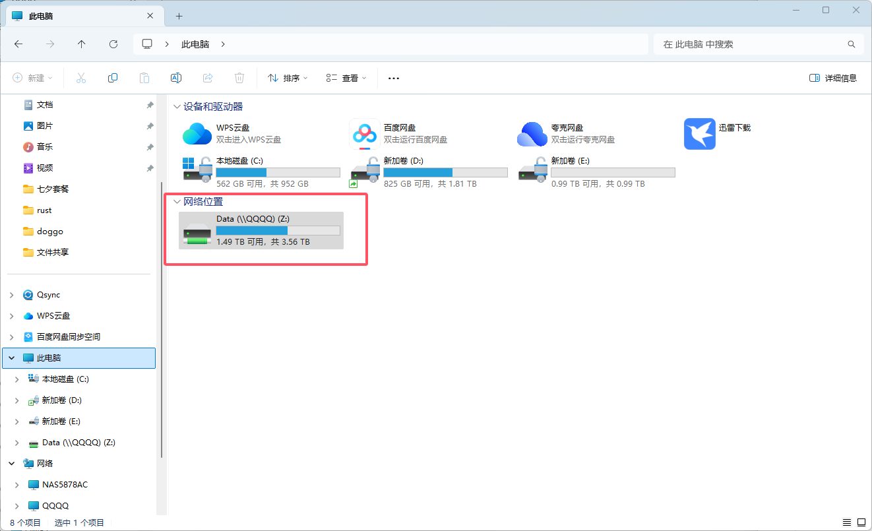Toggle the 详细信息 details pane
This screenshot has width=872, height=531.
(x=833, y=78)
